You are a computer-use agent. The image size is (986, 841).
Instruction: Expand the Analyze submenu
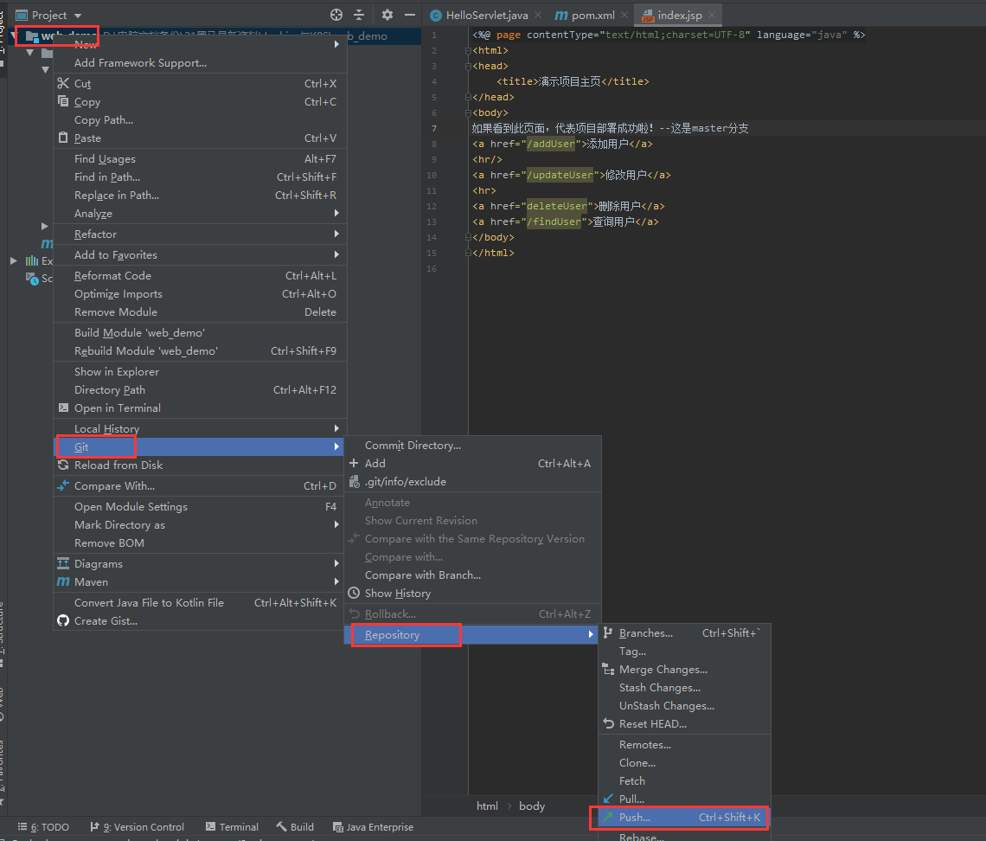337,213
